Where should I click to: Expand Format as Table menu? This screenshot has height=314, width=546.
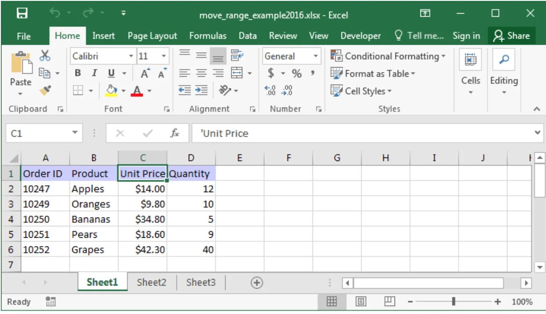tap(373, 74)
